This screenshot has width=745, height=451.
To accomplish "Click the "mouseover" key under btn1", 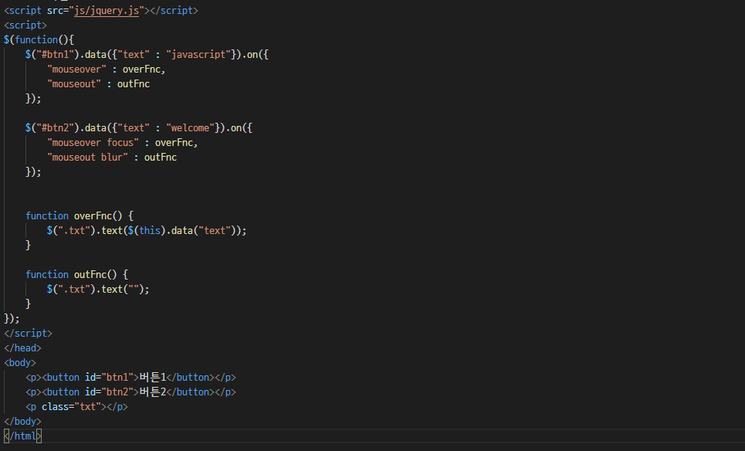I will pyautogui.click(x=76, y=70).
